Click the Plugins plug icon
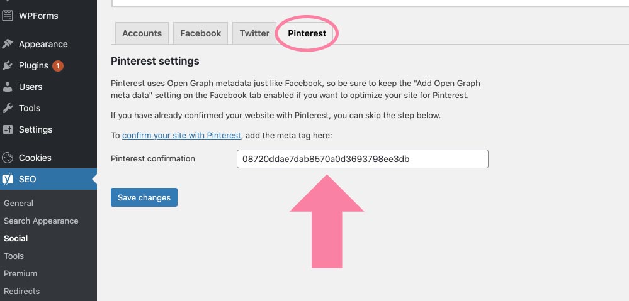629x301 pixels. click(8, 65)
